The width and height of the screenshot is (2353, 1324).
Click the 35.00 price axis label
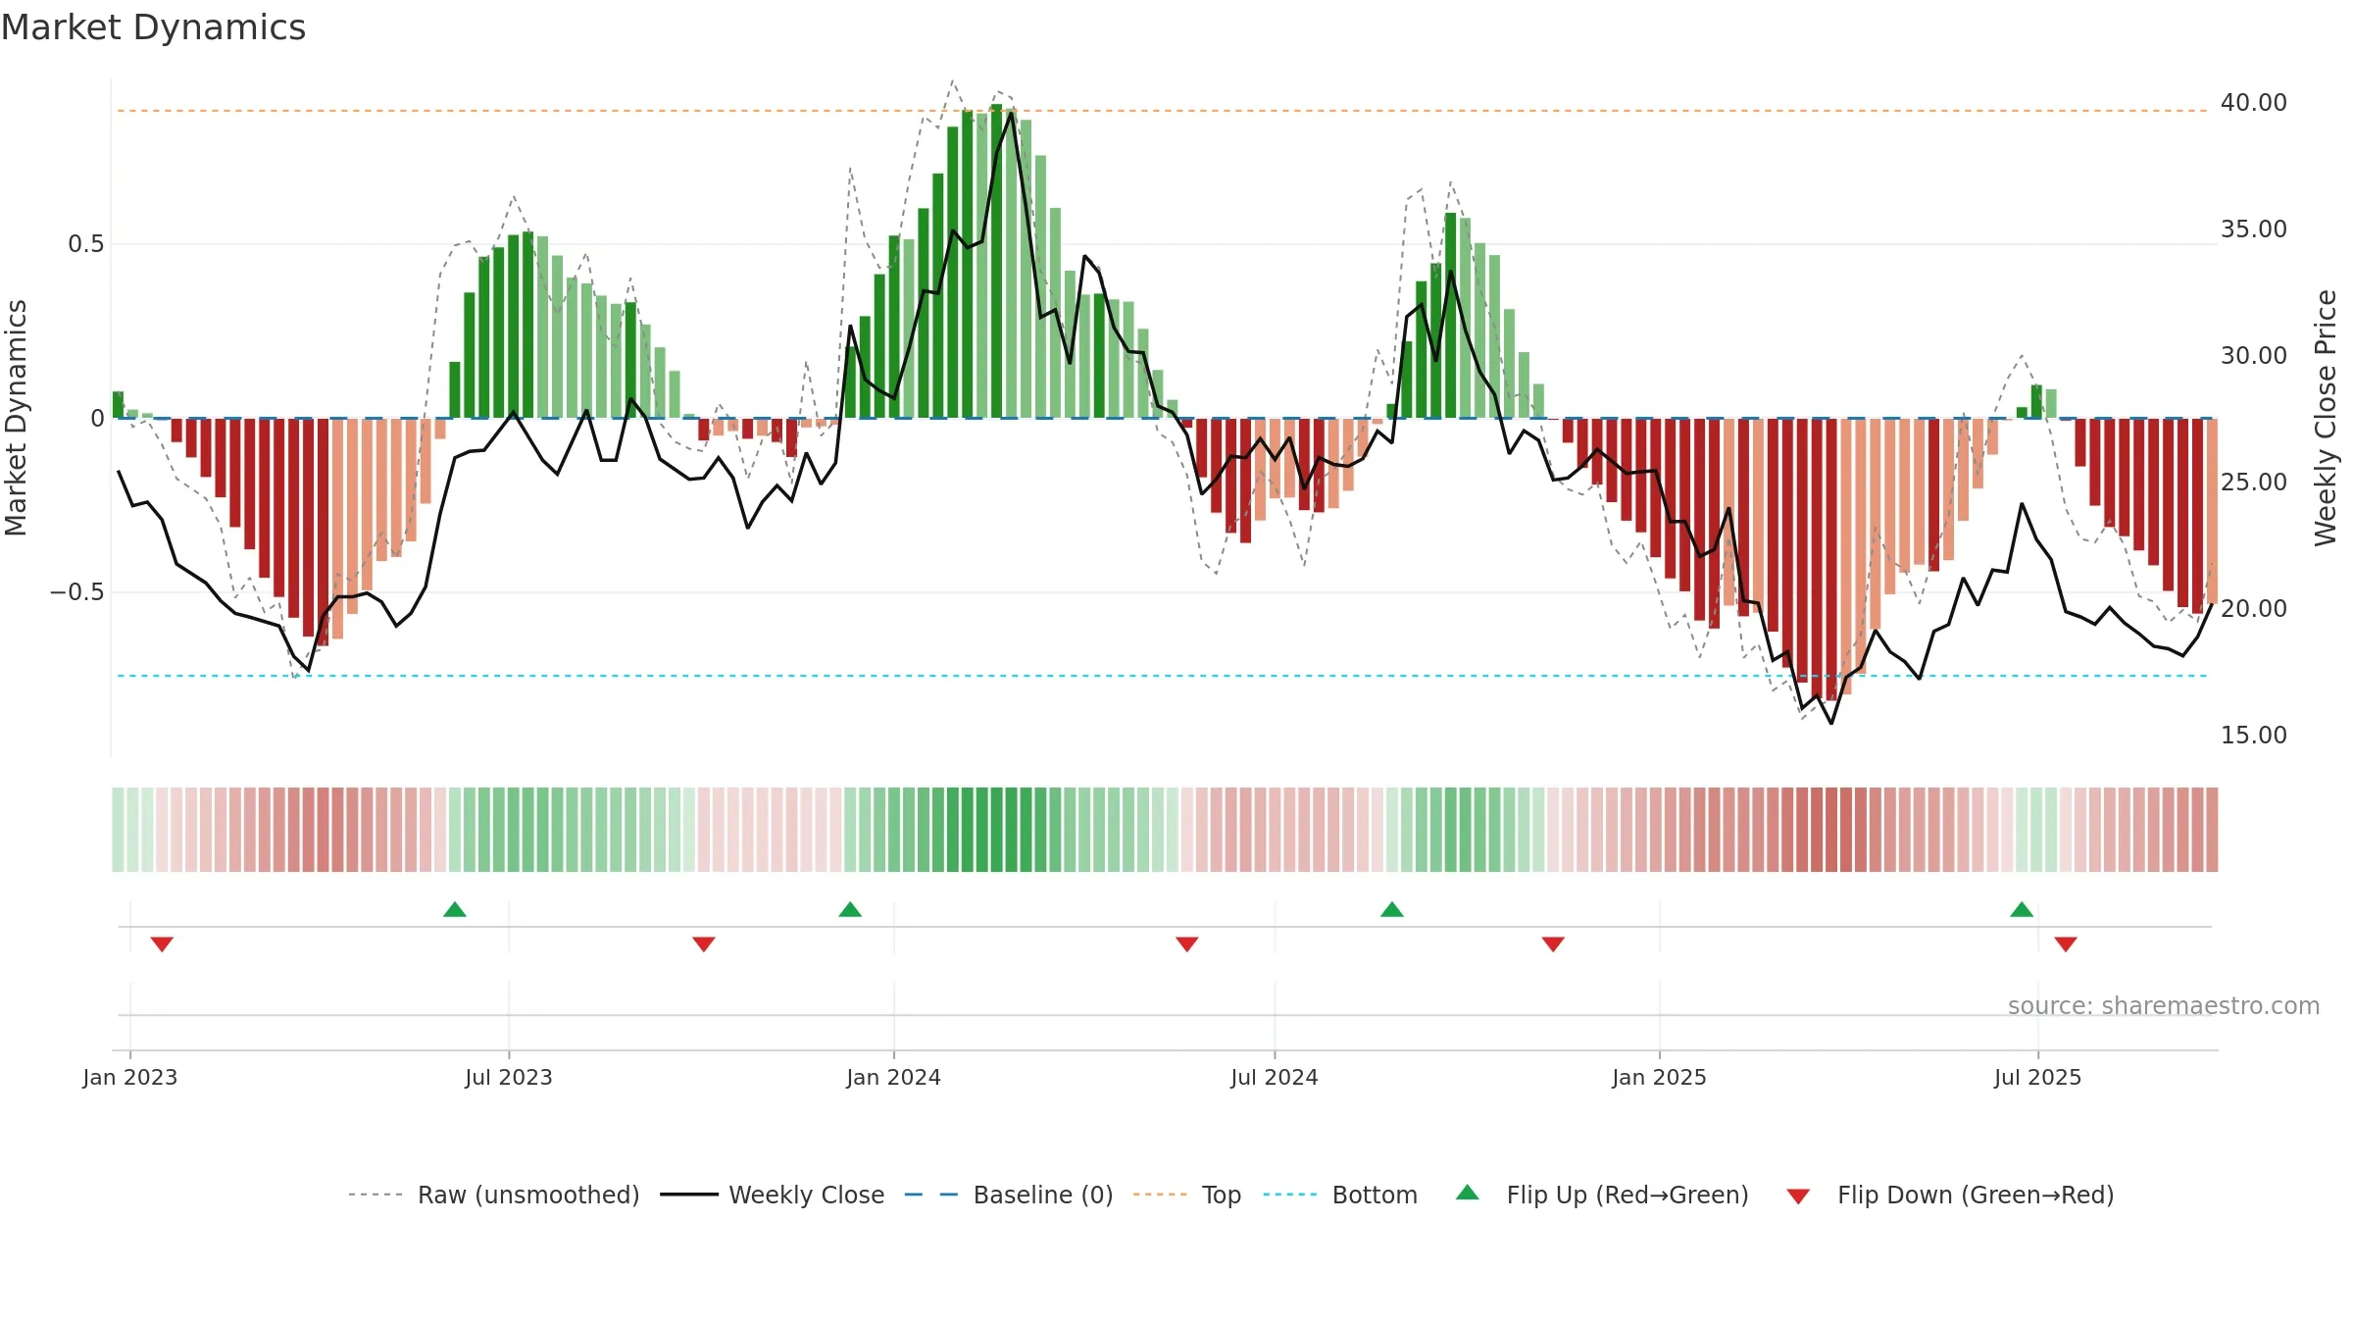pyautogui.click(x=2254, y=229)
